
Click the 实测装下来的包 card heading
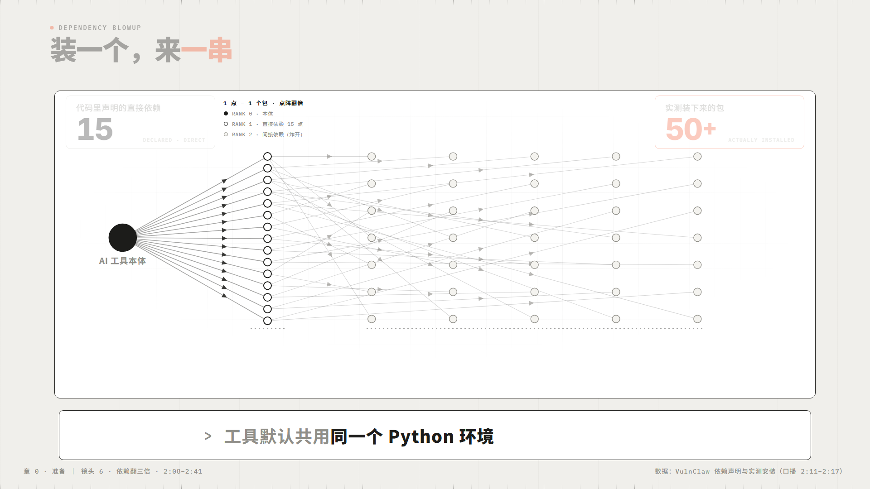click(695, 108)
